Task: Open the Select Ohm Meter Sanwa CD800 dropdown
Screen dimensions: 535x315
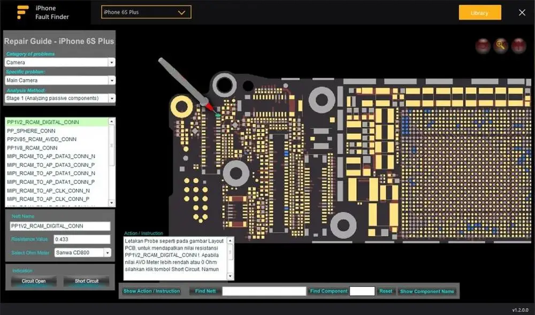Action: [108, 252]
